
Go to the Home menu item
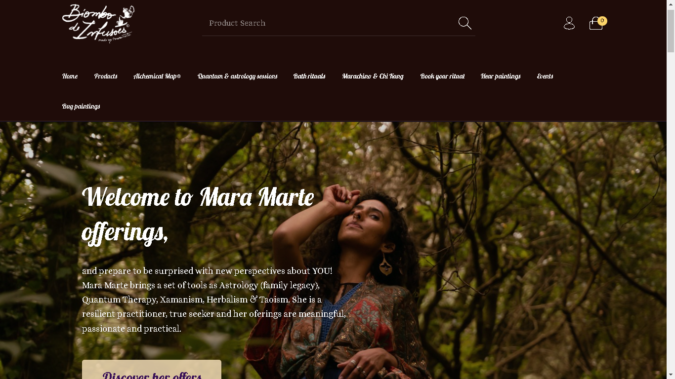[x=70, y=76]
